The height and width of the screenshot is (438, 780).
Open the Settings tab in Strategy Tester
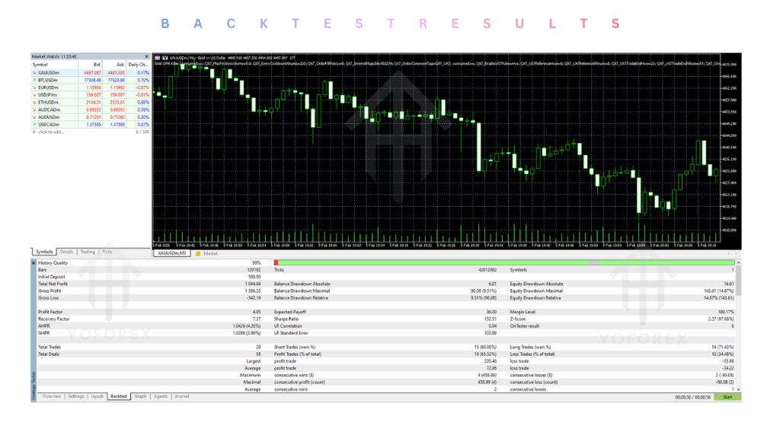click(76, 396)
